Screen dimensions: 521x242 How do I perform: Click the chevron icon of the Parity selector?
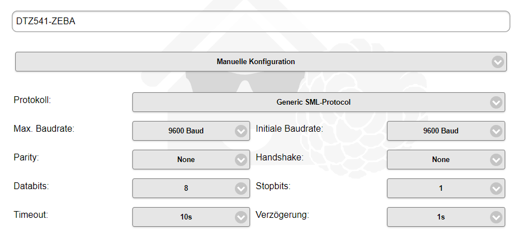click(x=241, y=160)
